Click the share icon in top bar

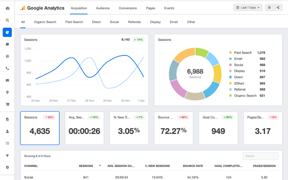pyautogui.click(x=278, y=8)
